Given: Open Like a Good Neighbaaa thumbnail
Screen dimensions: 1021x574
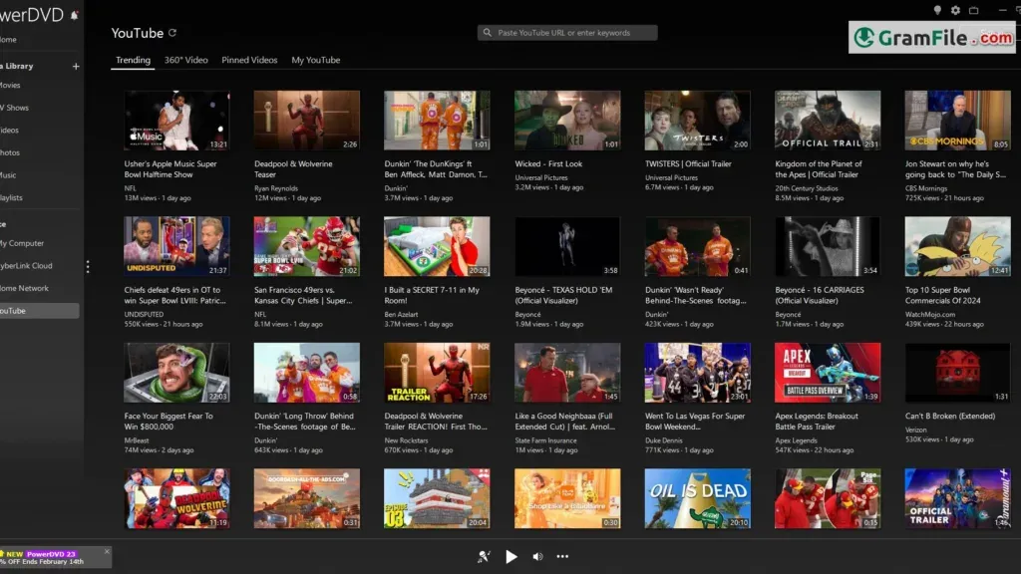Looking at the screenshot, I should (x=567, y=373).
